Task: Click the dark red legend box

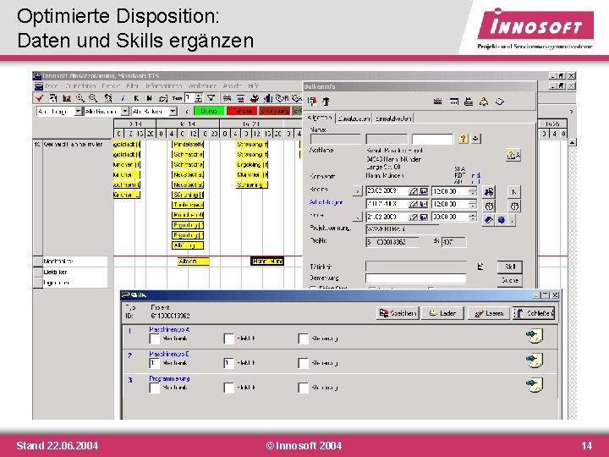Action: coord(275,111)
